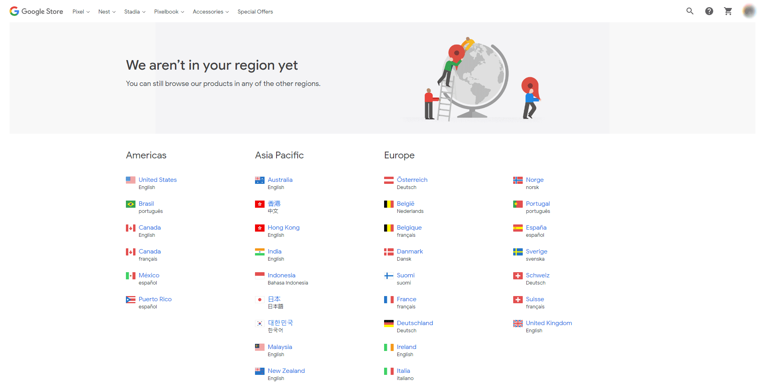Open the shopping cart icon

[x=728, y=11]
